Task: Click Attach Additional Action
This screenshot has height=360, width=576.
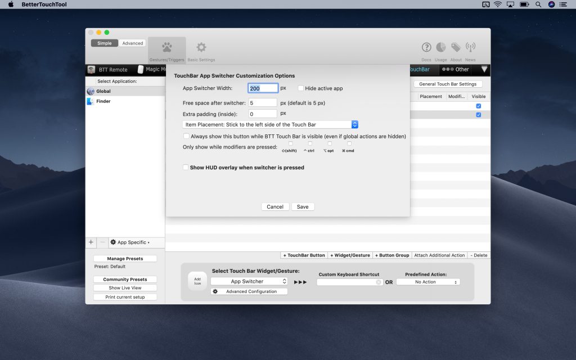Action: click(x=439, y=255)
